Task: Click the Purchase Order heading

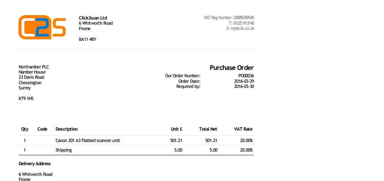Action: tap(232, 68)
